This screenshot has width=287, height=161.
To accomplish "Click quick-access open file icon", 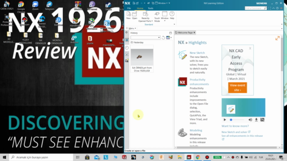I will [x=137, y=3].
